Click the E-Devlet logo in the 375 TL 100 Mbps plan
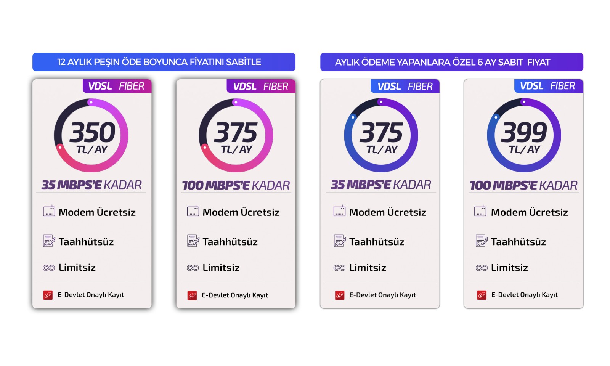 coord(192,295)
